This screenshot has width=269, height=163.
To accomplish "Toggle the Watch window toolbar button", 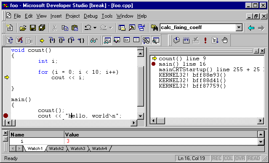I will (107, 40).
